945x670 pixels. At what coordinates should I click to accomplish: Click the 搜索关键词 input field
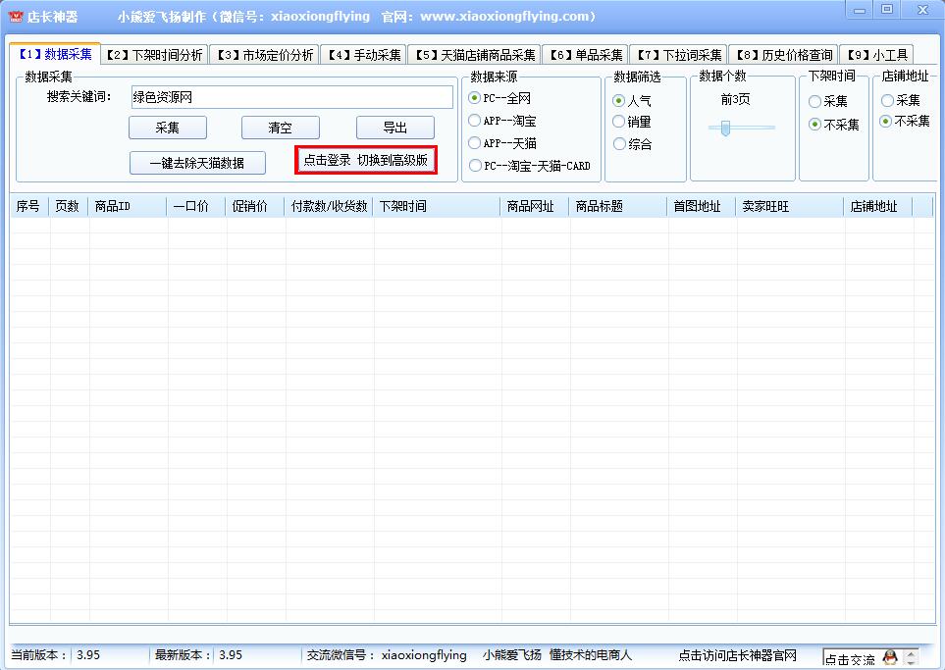pos(291,97)
